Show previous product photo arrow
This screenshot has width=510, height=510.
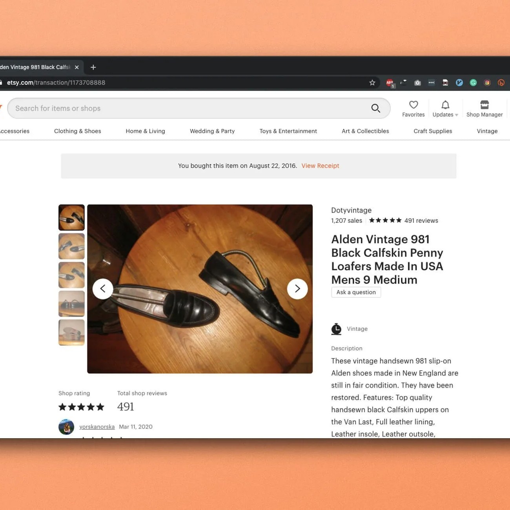[x=103, y=289]
